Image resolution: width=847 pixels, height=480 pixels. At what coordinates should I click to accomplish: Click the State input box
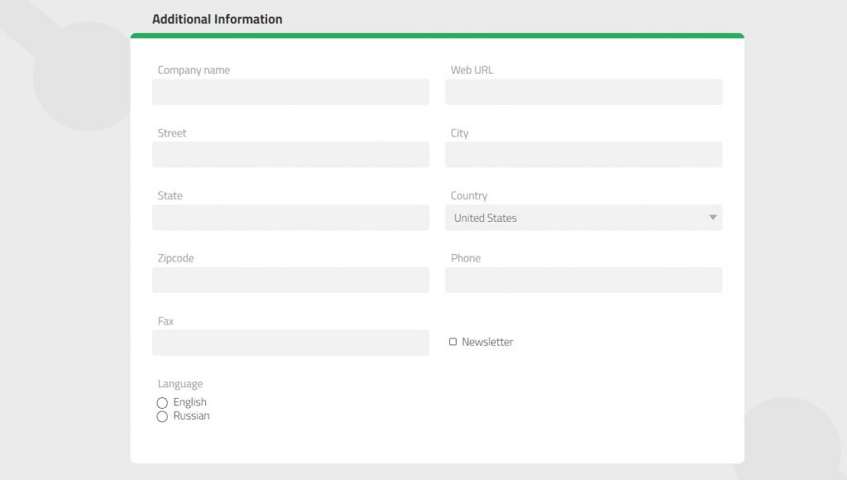(x=290, y=218)
